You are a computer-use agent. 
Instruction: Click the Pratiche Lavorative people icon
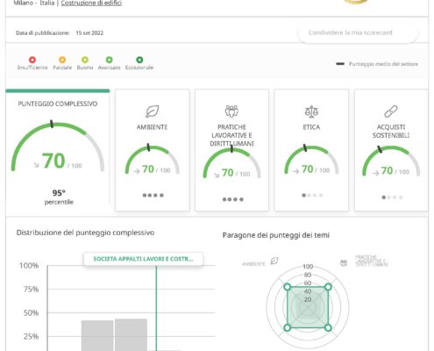pos(231,111)
